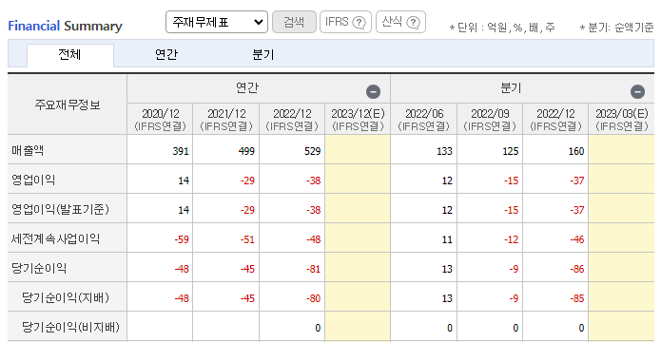Switch to the 분기 tab
661x342 pixels.
(263, 55)
